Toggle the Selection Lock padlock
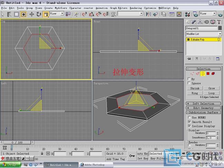 [x=42, y=154]
